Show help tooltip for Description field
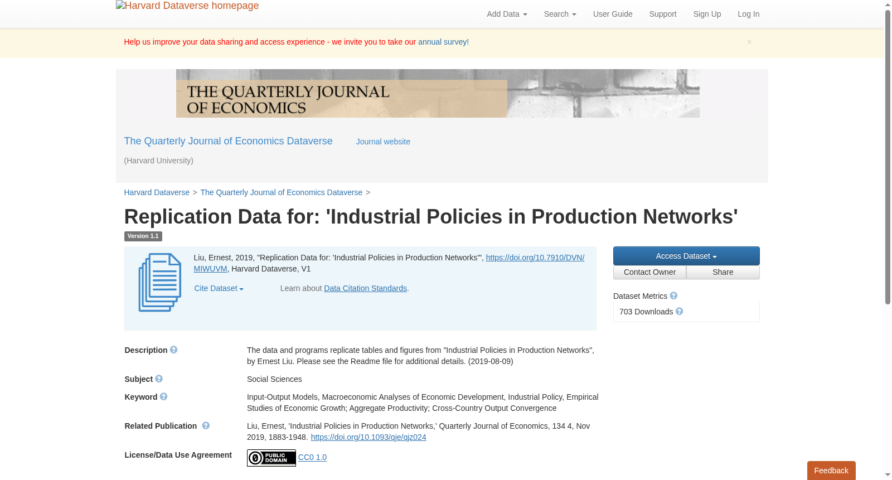892x480 pixels. pyautogui.click(x=173, y=350)
